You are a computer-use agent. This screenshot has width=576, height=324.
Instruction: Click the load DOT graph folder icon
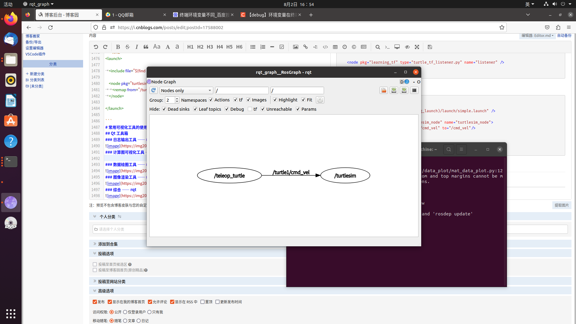point(383,90)
